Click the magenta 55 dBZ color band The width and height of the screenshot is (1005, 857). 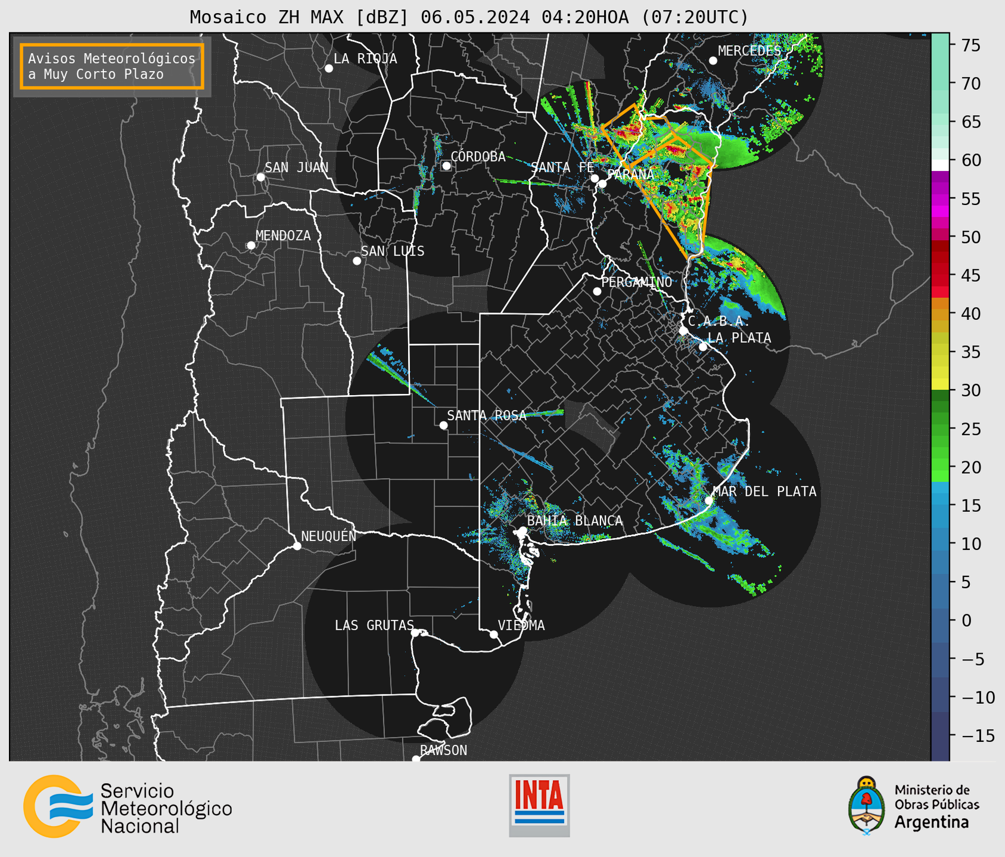940,198
